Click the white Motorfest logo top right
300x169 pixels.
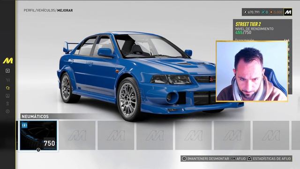[288, 12]
